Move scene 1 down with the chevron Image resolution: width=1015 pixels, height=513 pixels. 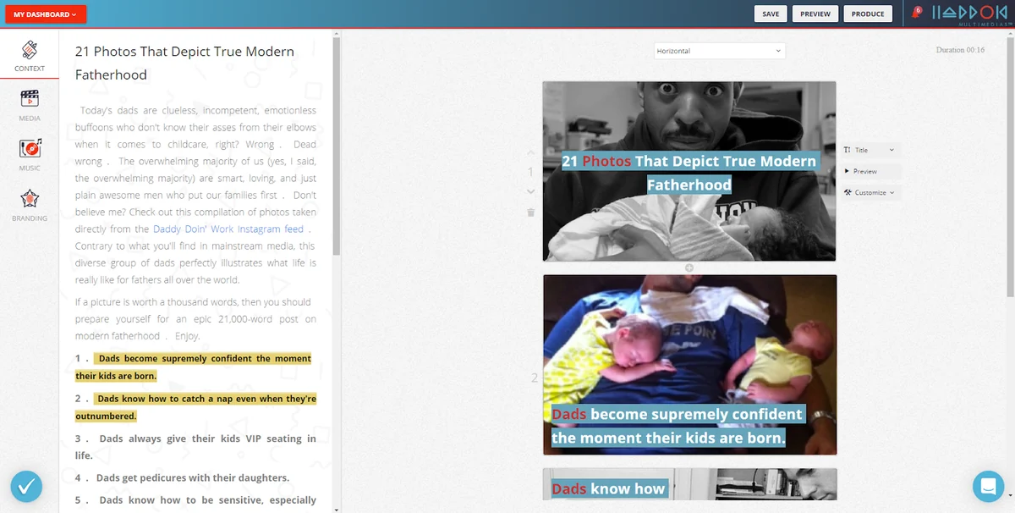coord(531,191)
